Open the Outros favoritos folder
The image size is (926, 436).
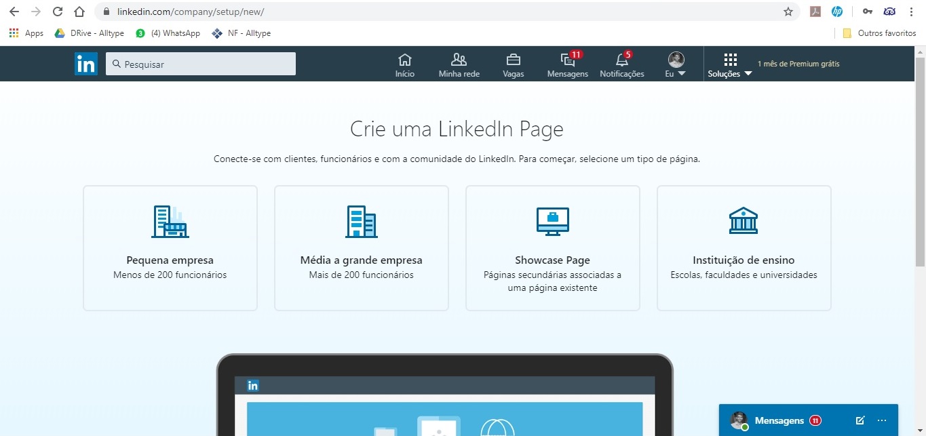coord(879,33)
